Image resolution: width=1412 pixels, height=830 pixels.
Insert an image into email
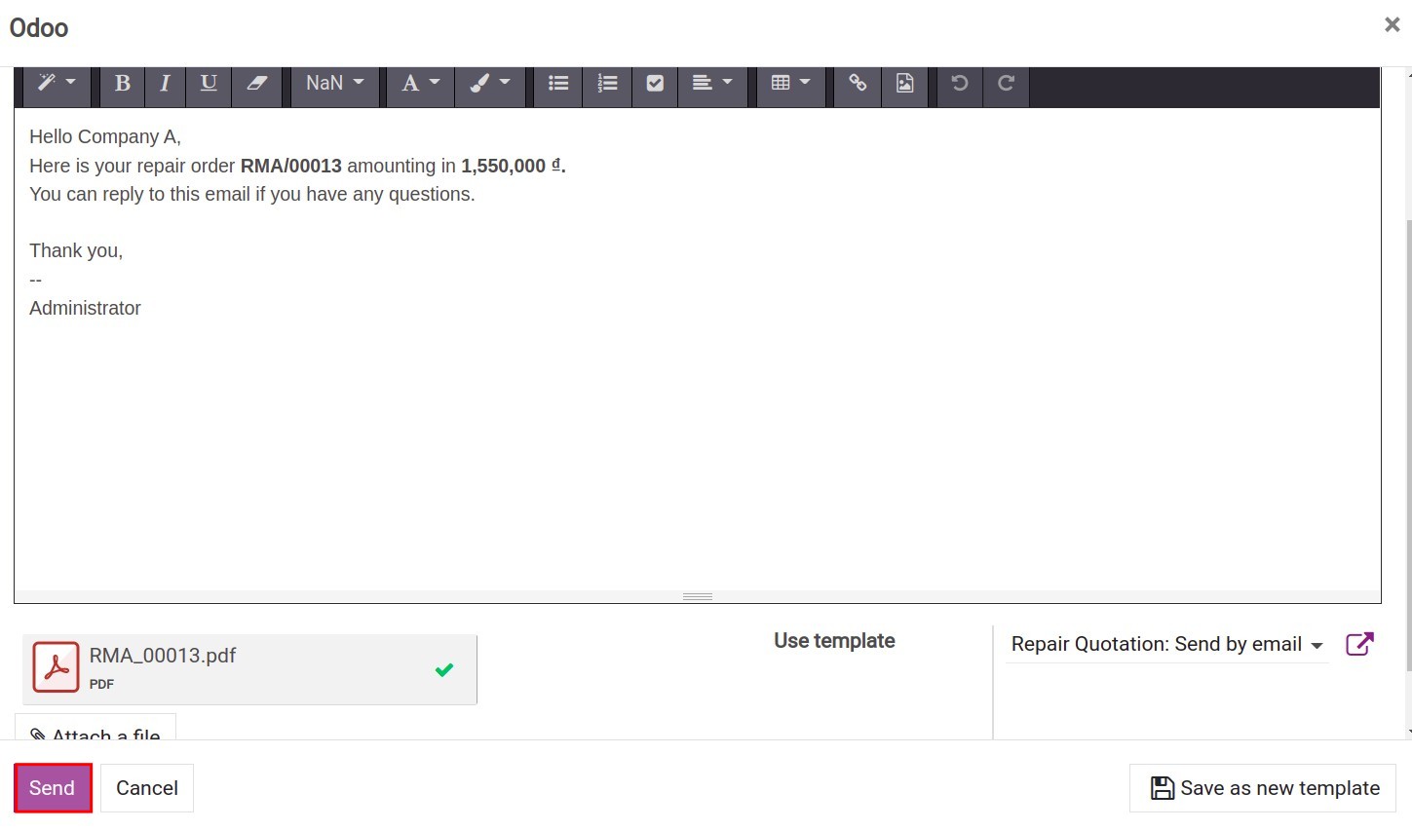click(905, 84)
